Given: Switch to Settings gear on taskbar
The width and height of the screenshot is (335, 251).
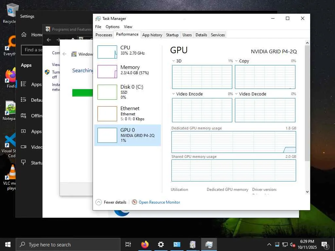Looking at the screenshot, I should [x=161, y=244].
